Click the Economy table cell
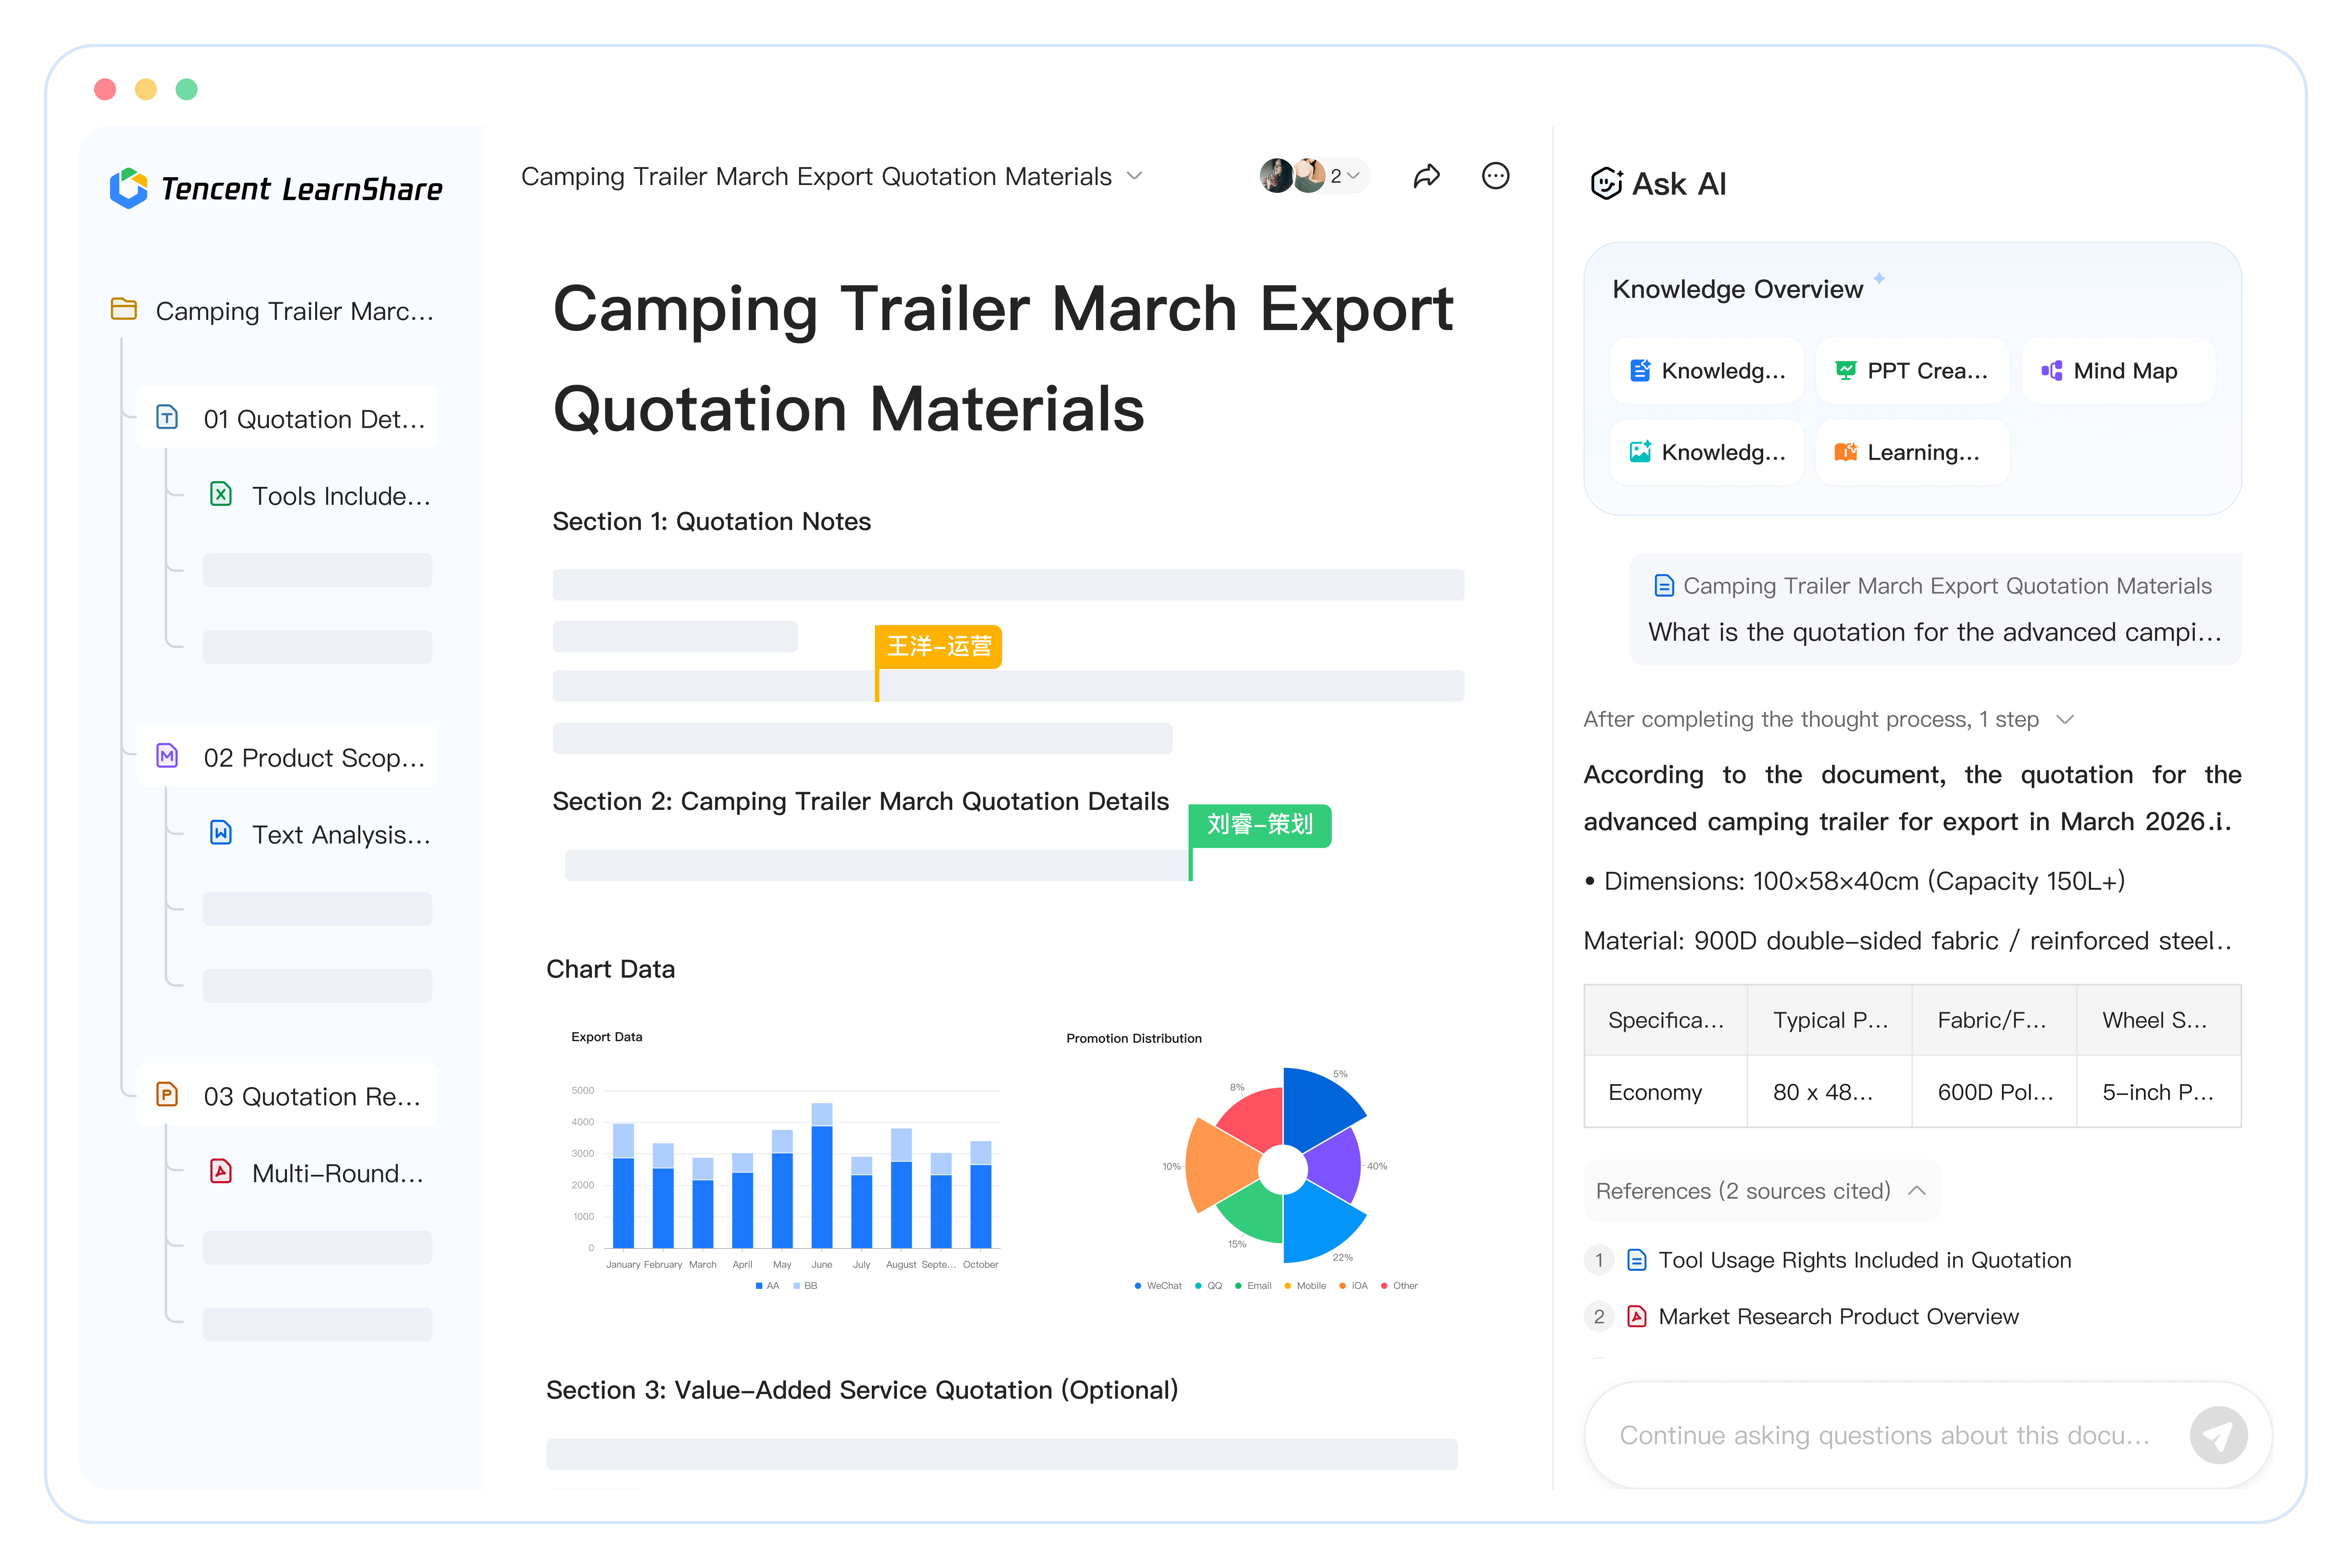The height and width of the screenshot is (1568, 2352). 1666,1092
